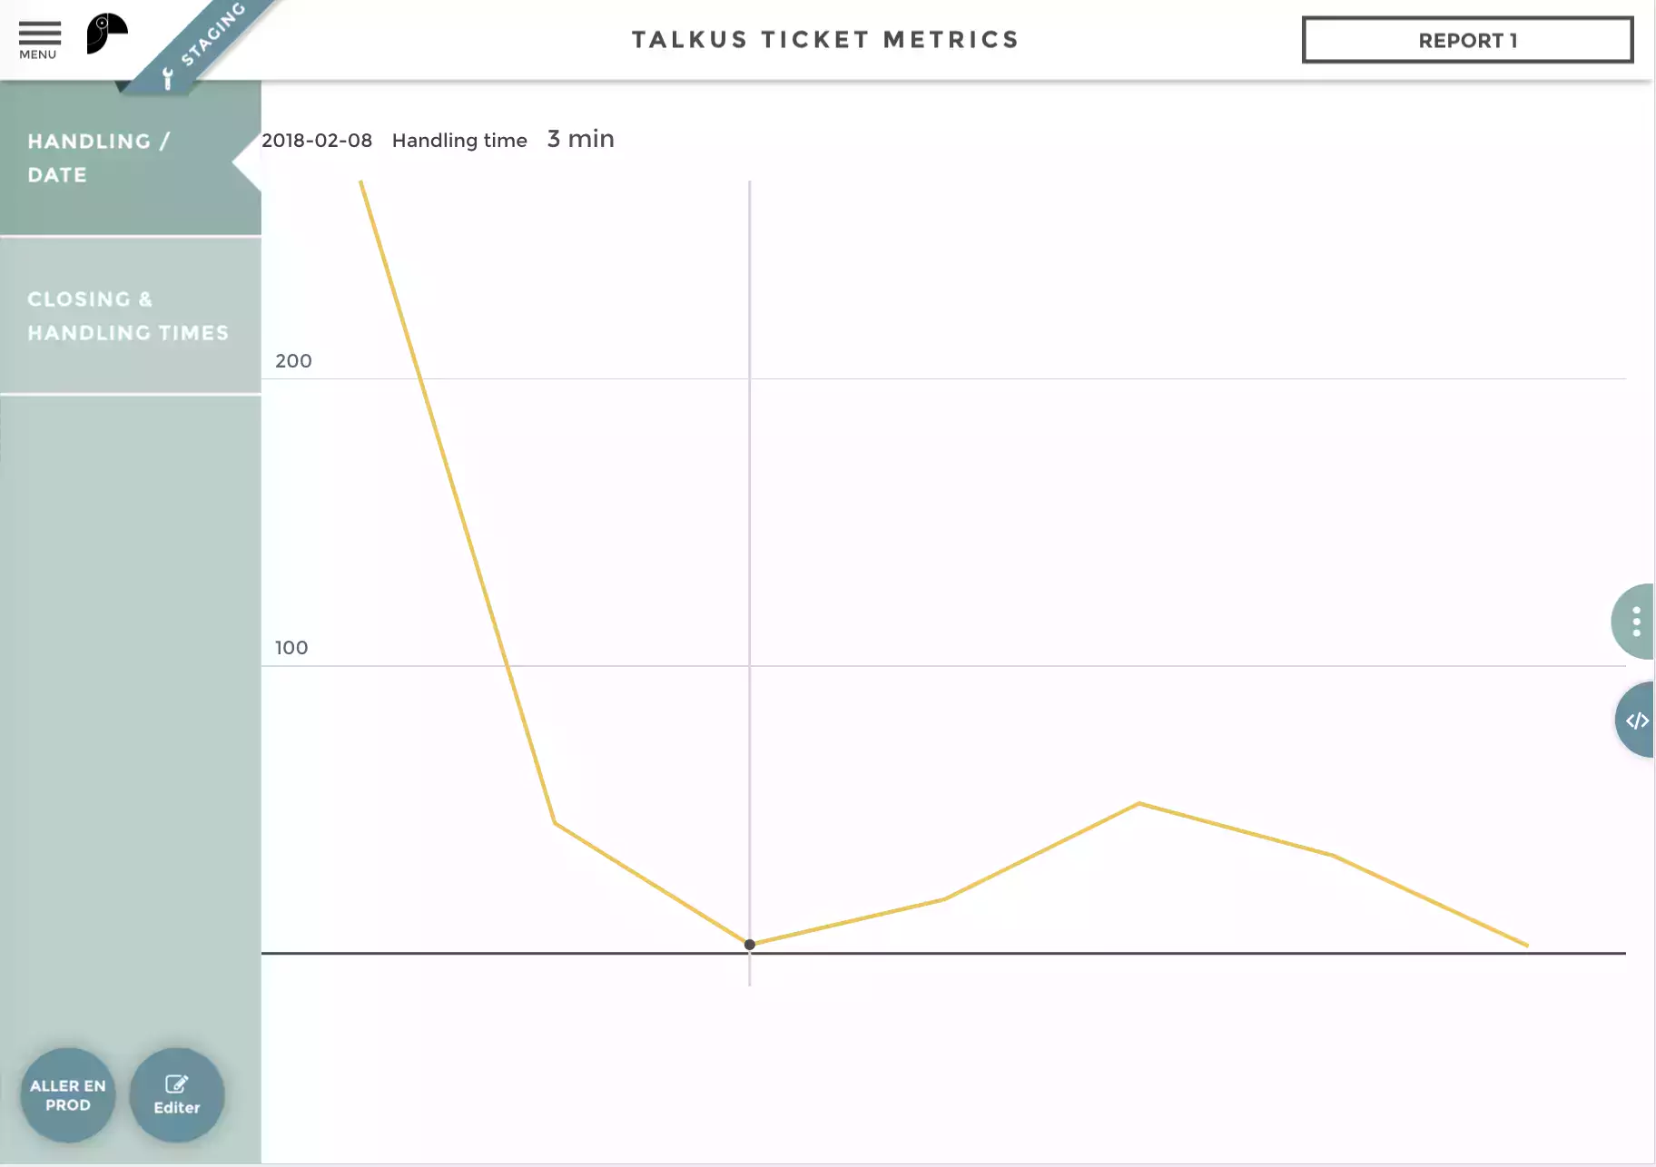The height and width of the screenshot is (1167, 1656).
Task: Click the STAGING wrench ribbon
Action: coord(202,47)
